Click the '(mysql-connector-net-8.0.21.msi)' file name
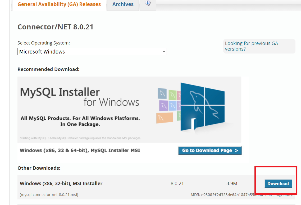301x205 pixels. [49, 195]
